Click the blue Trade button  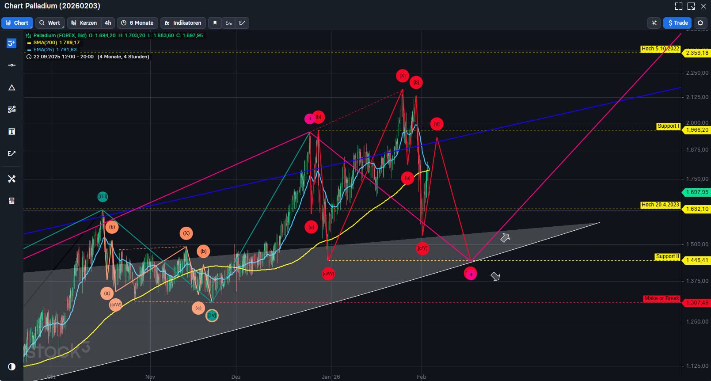677,23
